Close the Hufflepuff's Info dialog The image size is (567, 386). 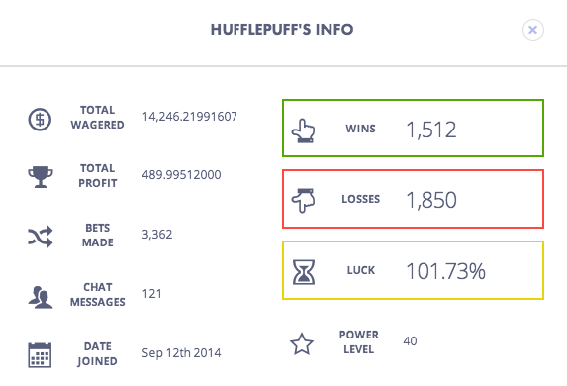pos(532,30)
